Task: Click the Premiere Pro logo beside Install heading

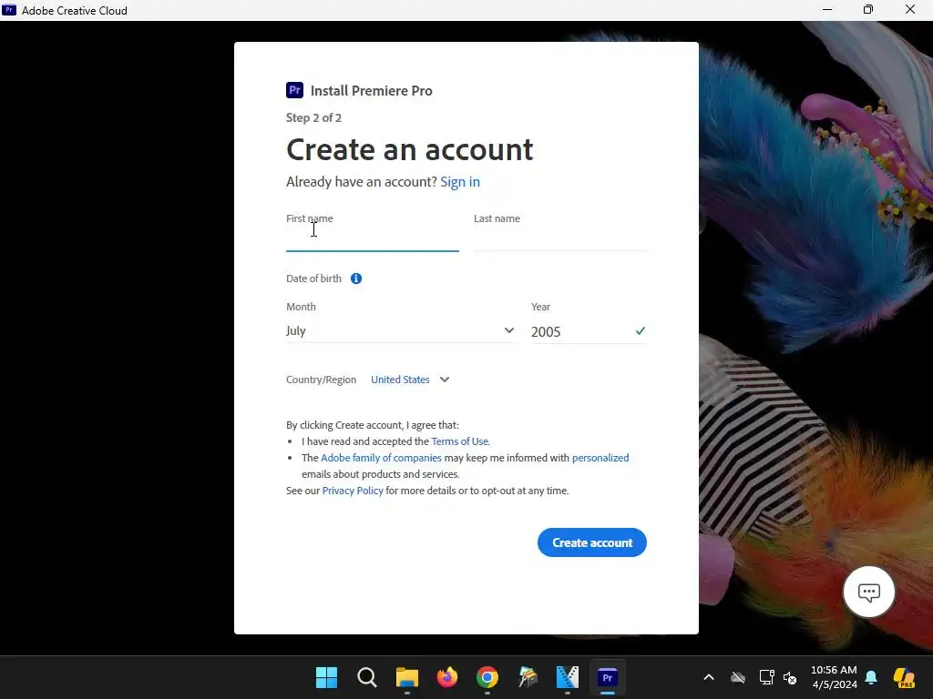Action: pyautogui.click(x=294, y=90)
